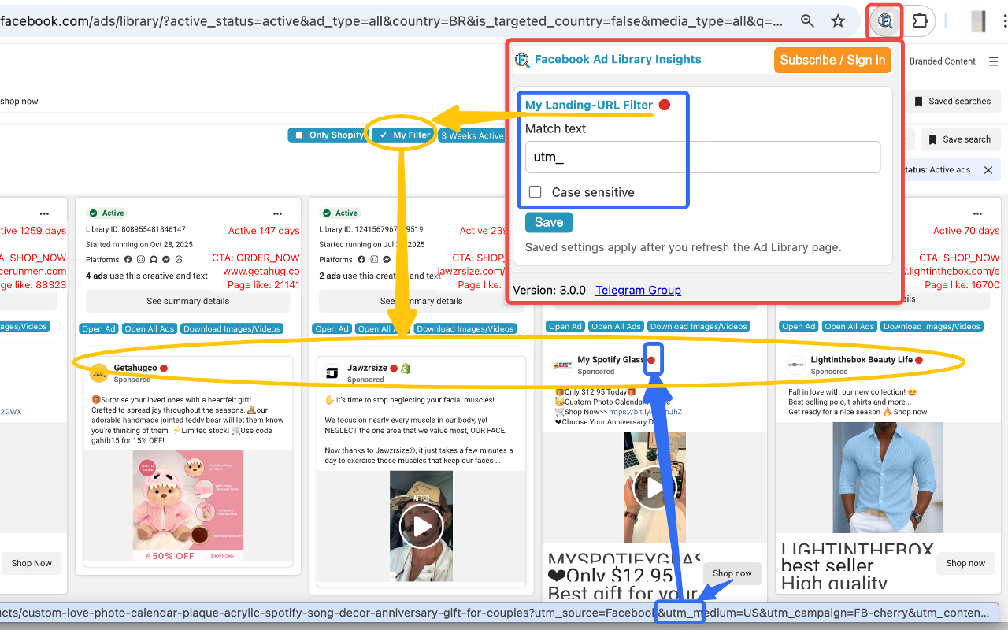Click the Getahugco page name

pyautogui.click(x=135, y=368)
